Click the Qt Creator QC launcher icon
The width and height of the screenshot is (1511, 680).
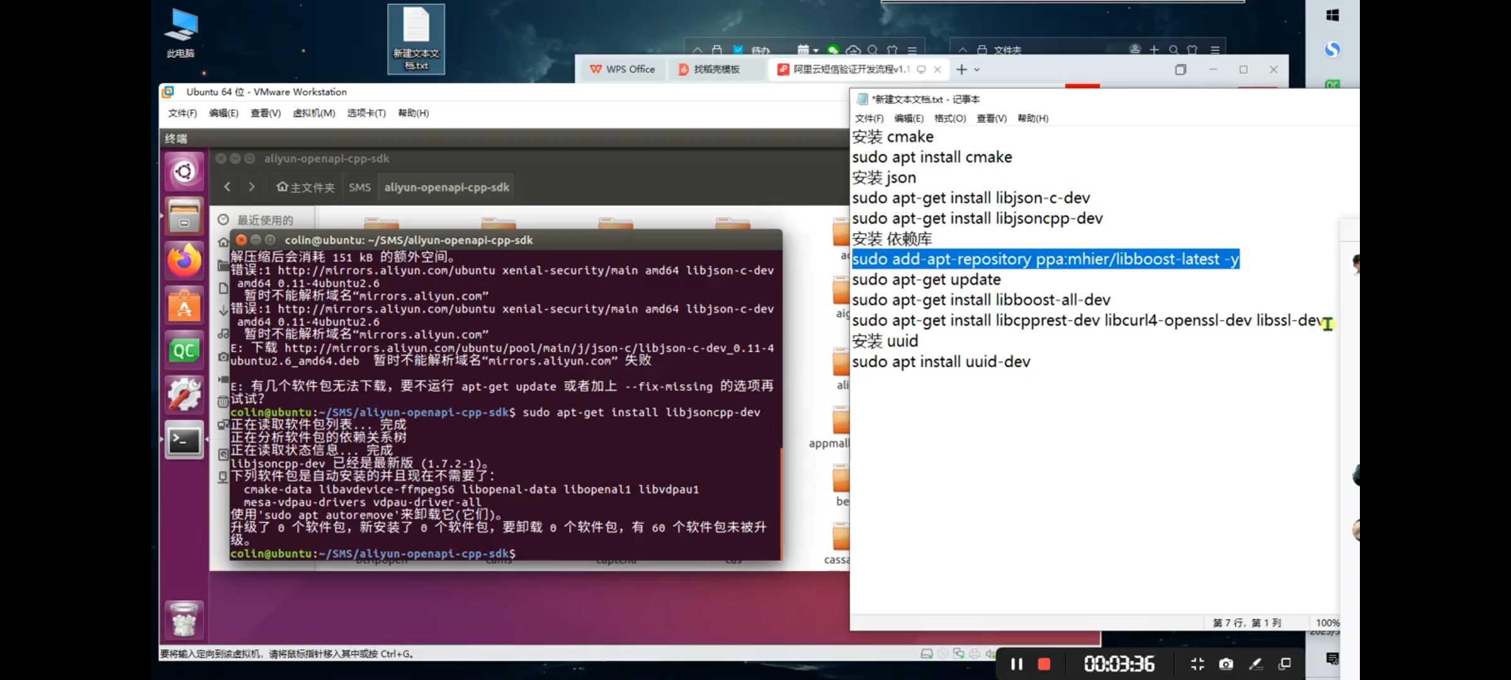coord(184,351)
